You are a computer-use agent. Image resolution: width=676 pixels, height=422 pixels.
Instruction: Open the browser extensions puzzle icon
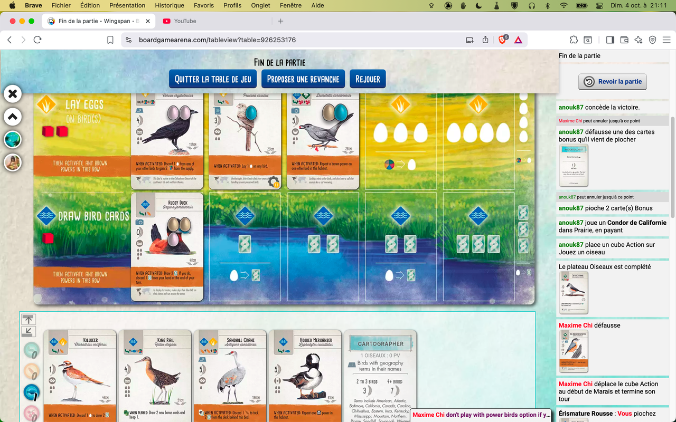(x=574, y=40)
